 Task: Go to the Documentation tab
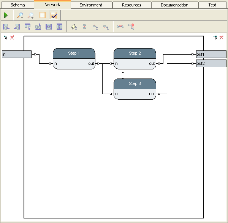pyautogui.click(x=174, y=5)
